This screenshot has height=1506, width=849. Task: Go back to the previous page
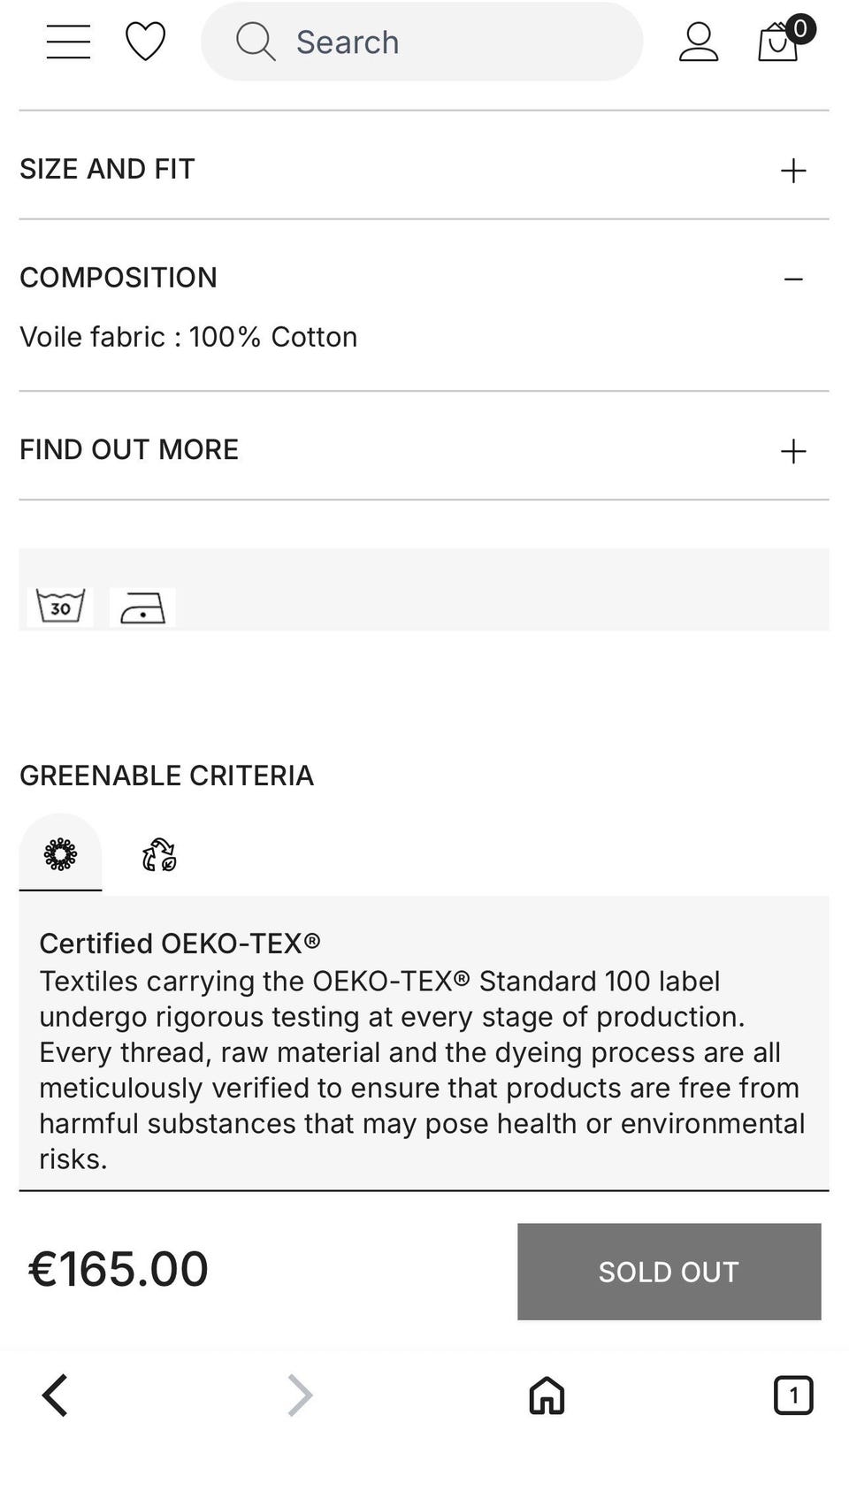[x=55, y=1395]
